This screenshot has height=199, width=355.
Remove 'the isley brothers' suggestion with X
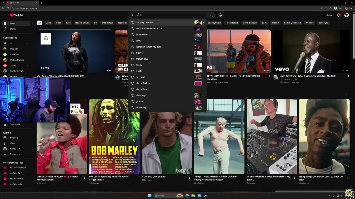(203, 22)
